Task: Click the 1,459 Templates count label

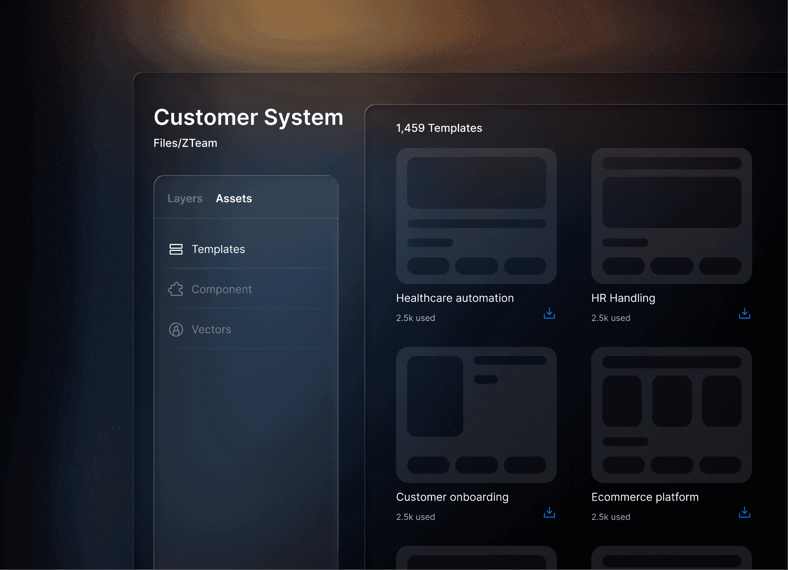Action: tap(439, 128)
